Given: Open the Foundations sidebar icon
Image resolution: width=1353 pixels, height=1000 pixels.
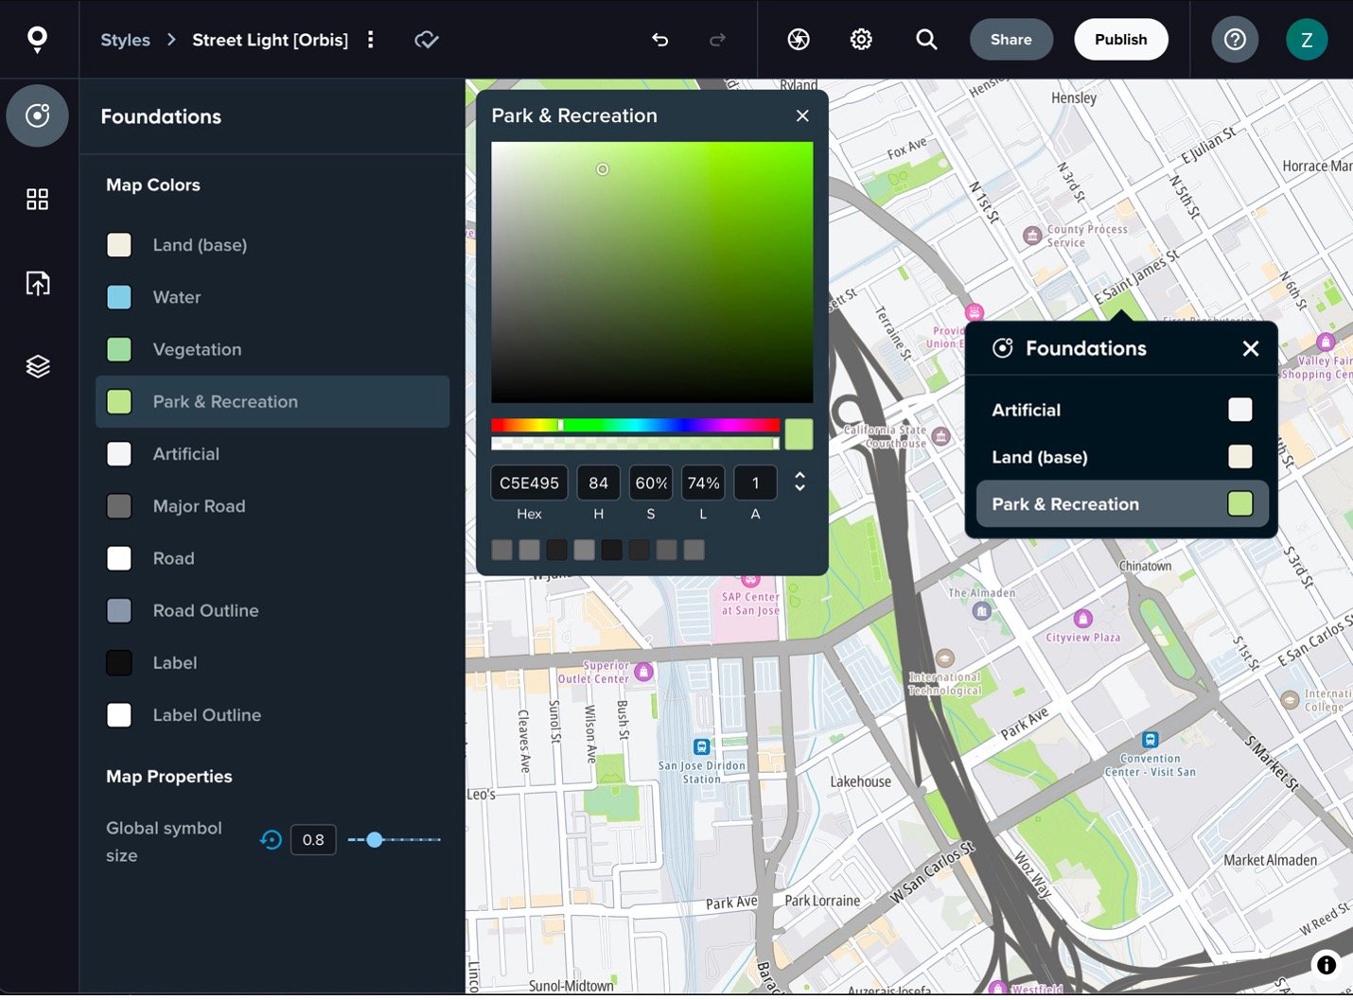Looking at the screenshot, I should click(37, 115).
